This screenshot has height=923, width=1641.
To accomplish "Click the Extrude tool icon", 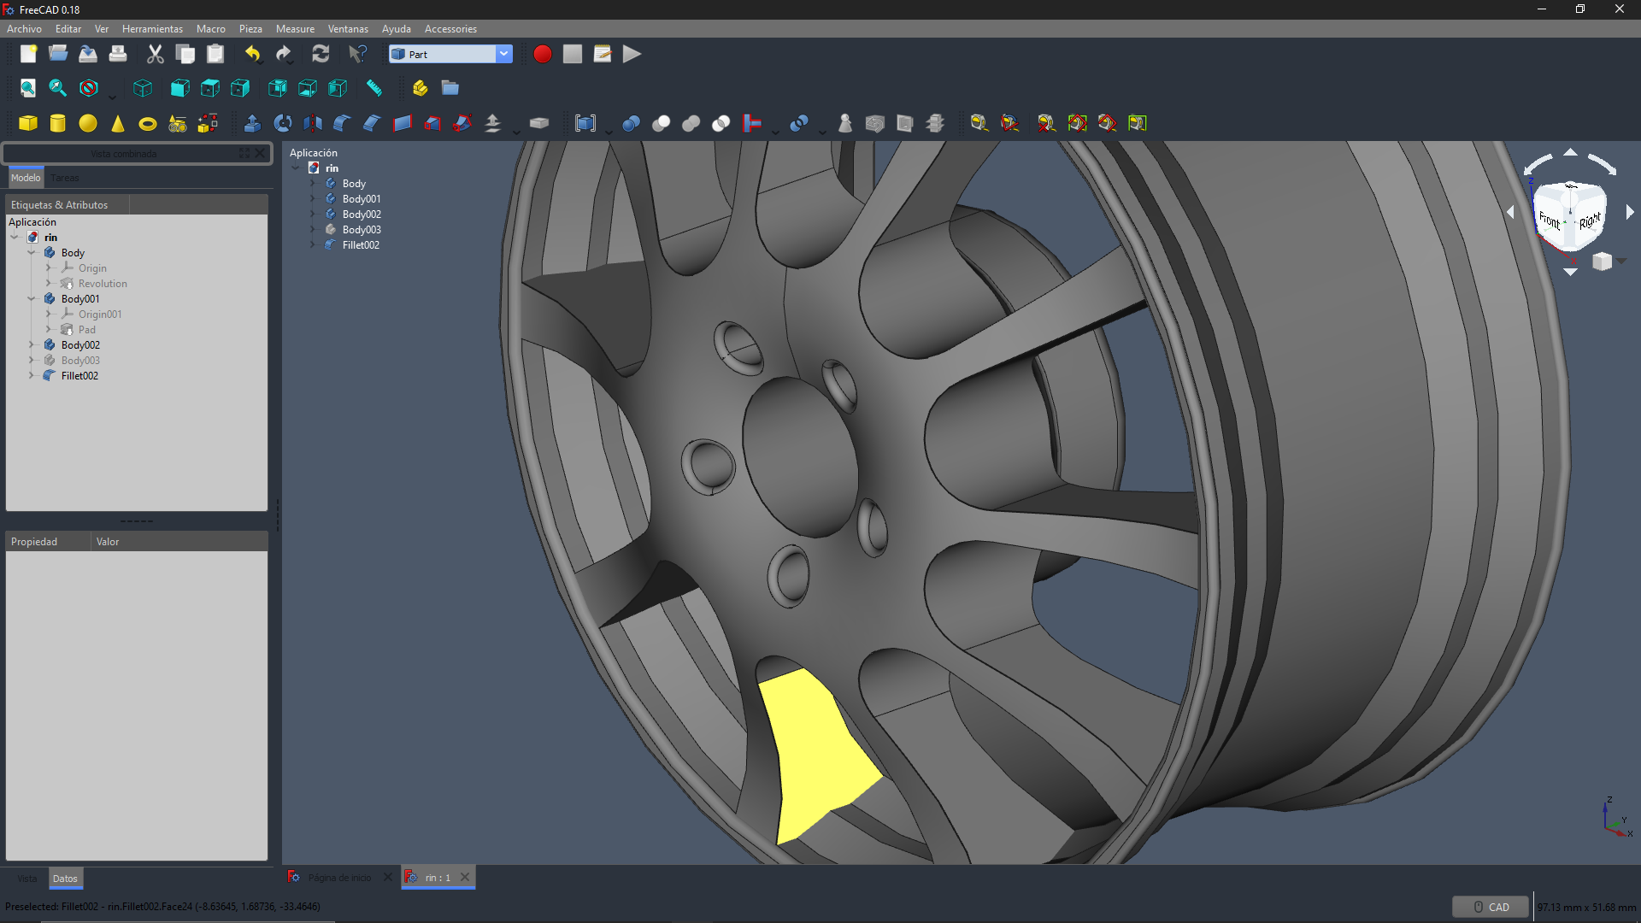I will [x=252, y=123].
